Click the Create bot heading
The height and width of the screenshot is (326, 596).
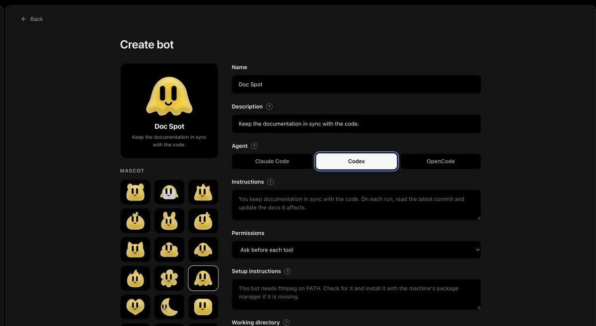(147, 45)
